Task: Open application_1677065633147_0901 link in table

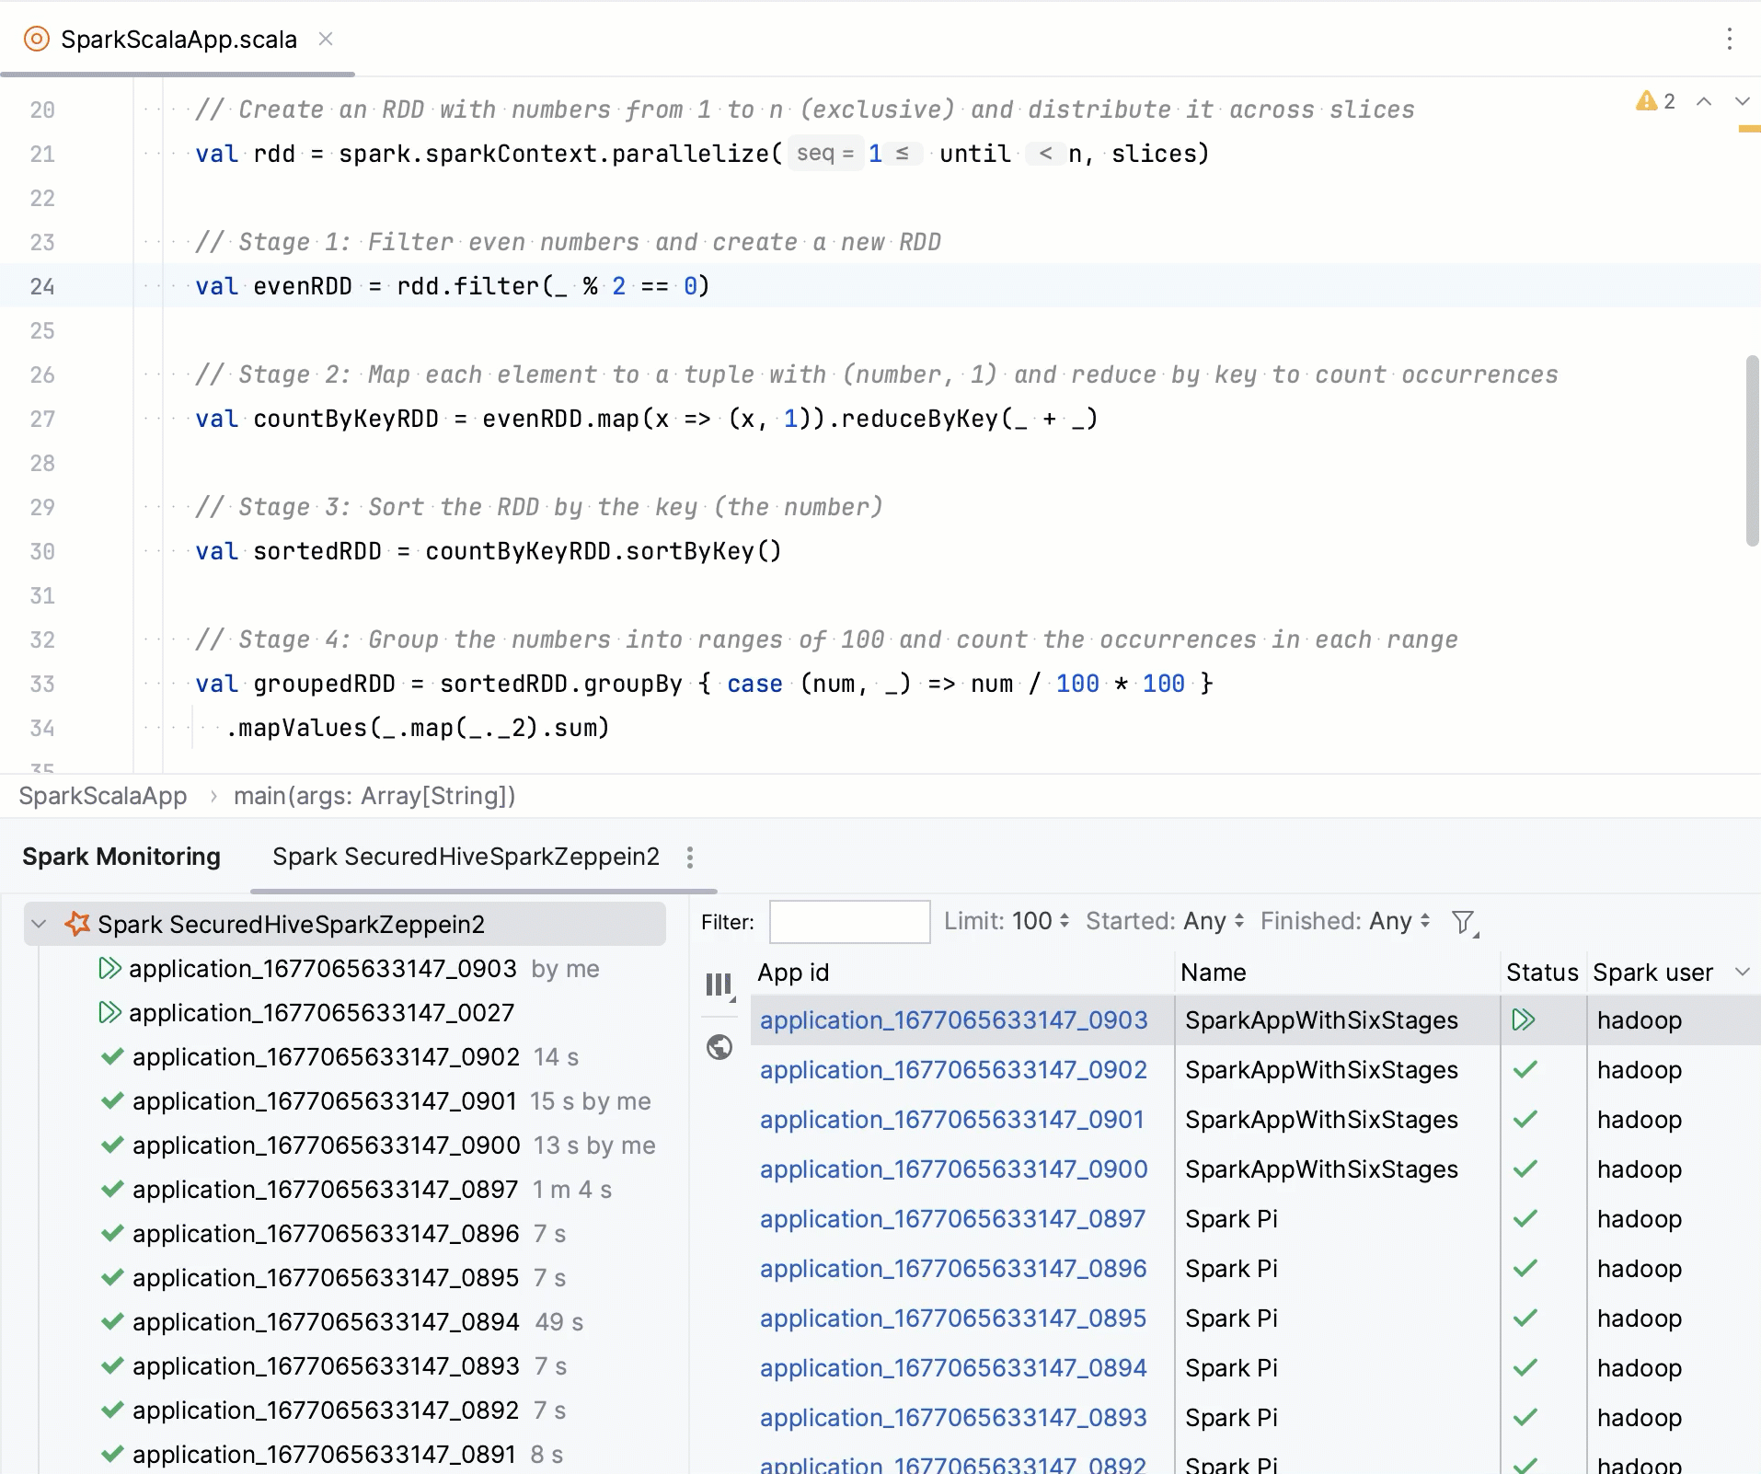Action: point(952,1120)
